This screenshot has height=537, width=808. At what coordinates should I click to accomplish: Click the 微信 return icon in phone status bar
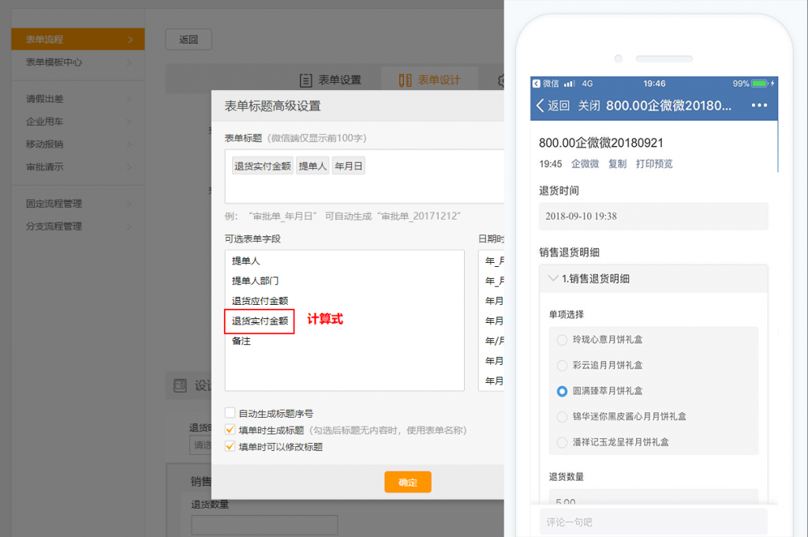click(537, 84)
